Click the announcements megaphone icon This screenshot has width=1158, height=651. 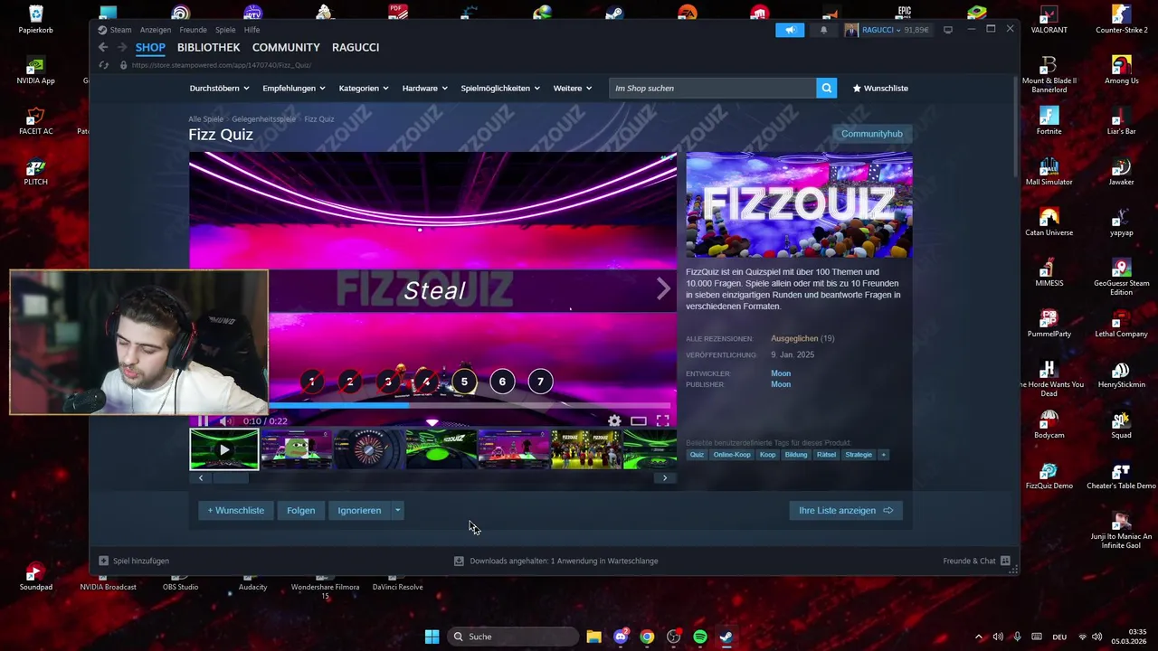pyautogui.click(x=790, y=30)
